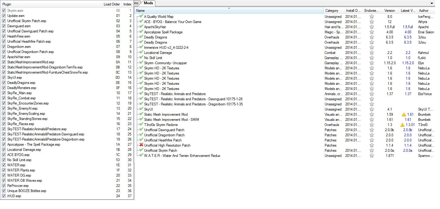Screen dimensions: 440x209
Task: Click the green checkmark next to A Quality World Map
Action: [141, 16]
